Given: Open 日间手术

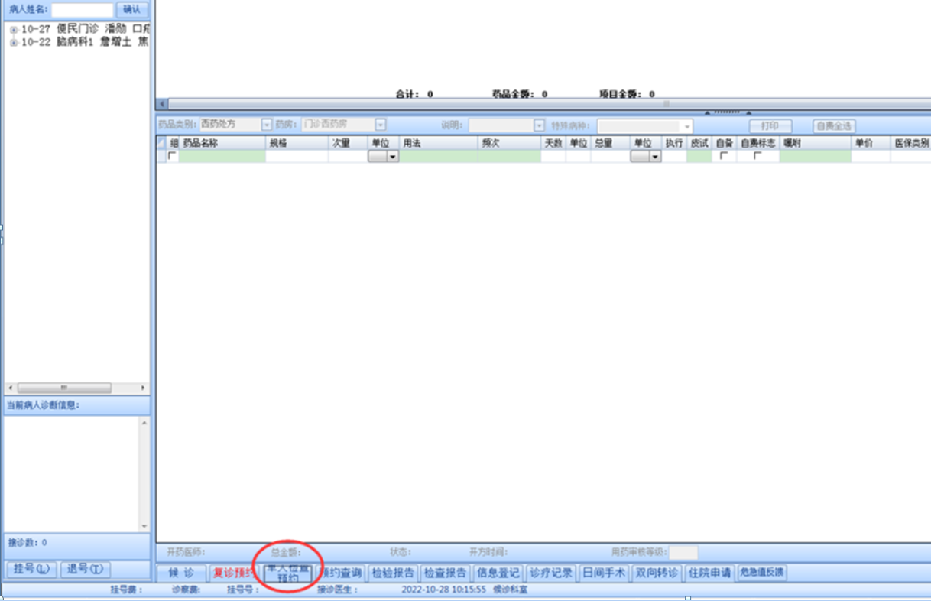Looking at the screenshot, I should click(604, 573).
